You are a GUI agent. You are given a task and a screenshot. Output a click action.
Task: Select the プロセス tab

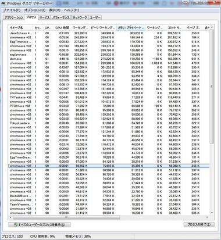31,17
